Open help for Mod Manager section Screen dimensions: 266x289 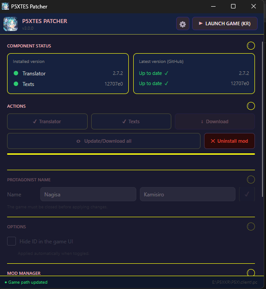pyautogui.click(x=251, y=273)
